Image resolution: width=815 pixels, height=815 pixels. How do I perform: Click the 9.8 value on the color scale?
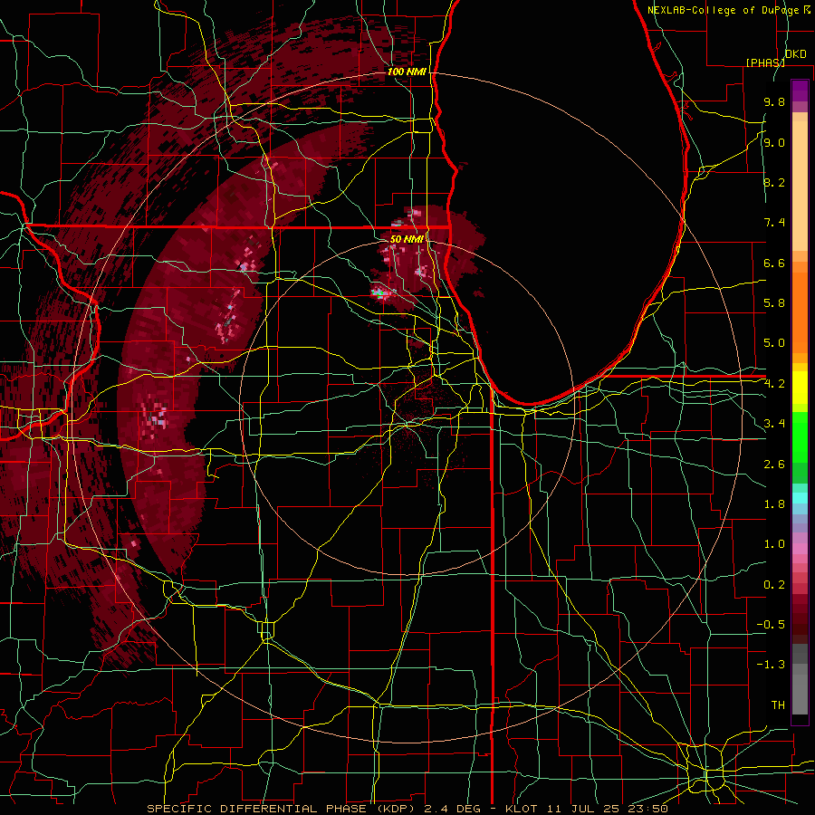774,101
